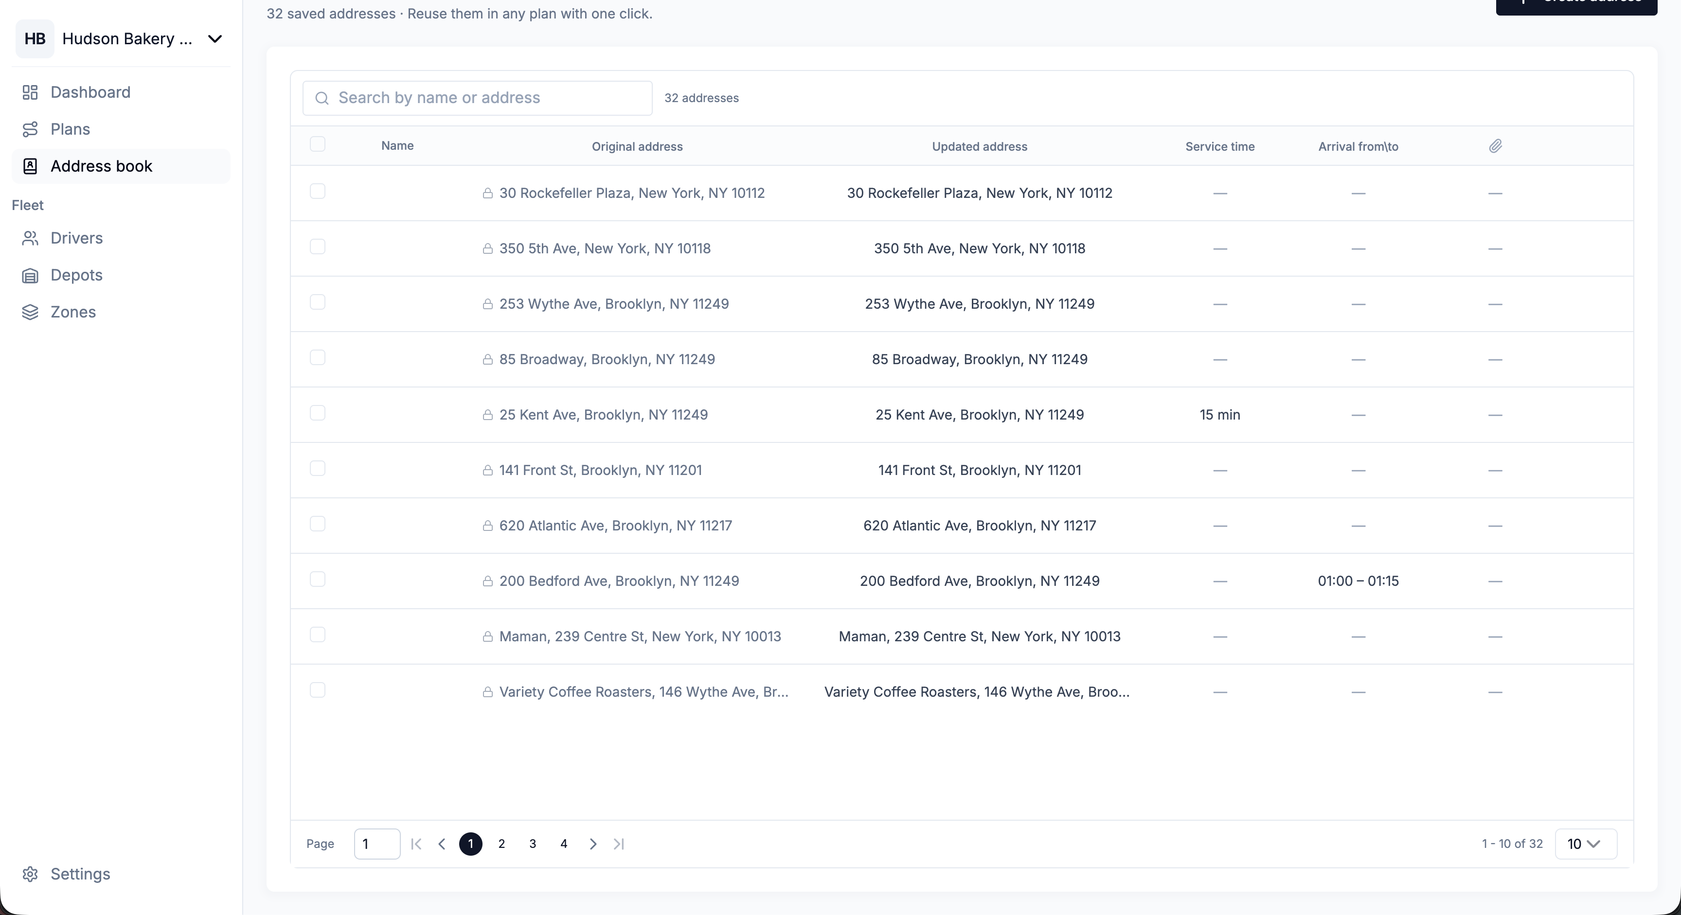
Task: Go to next page arrow
Action: tap(592, 844)
